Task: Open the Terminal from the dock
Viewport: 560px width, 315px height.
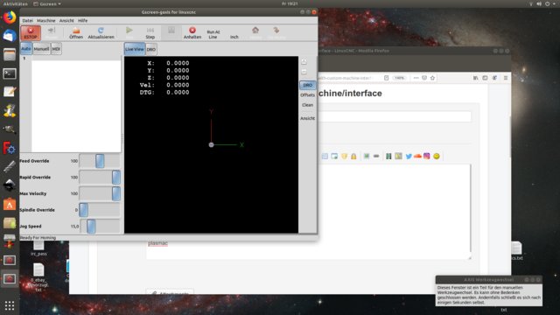Action: [x=10, y=73]
